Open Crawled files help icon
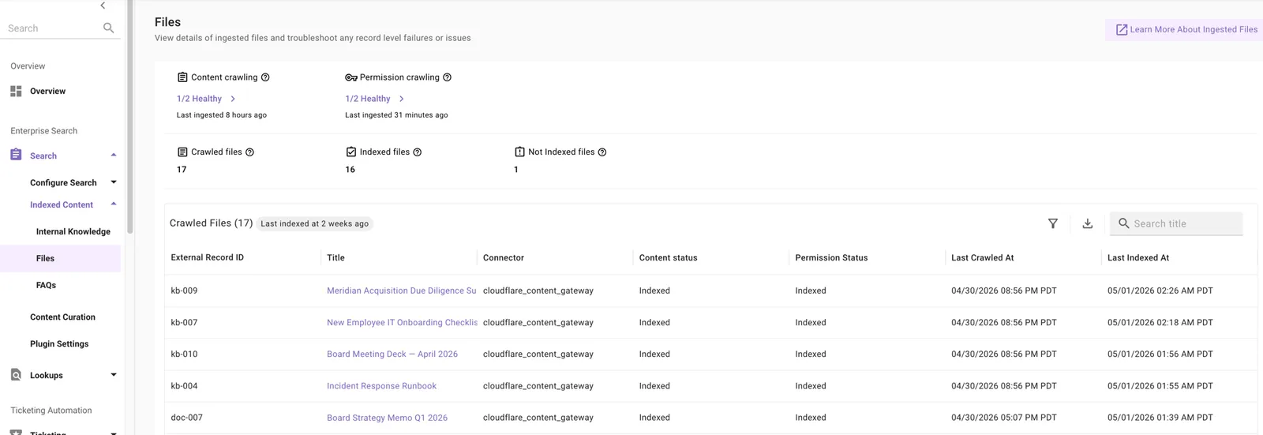 pyautogui.click(x=249, y=152)
